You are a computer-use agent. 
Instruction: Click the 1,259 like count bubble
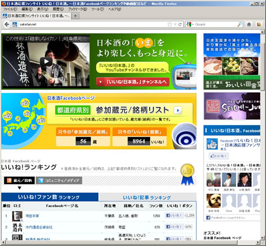190,216
